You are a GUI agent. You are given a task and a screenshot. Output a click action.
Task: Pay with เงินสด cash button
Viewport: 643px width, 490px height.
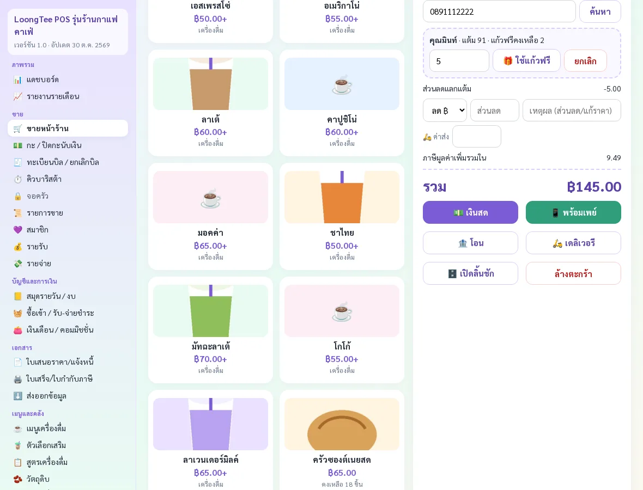click(x=470, y=212)
